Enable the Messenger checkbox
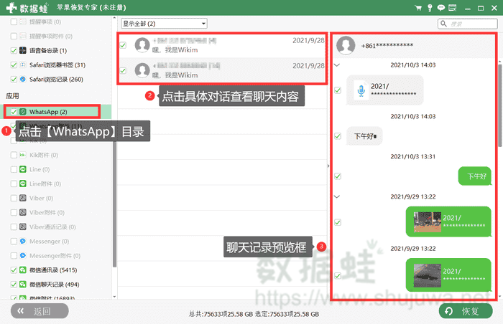The height and width of the screenshot is (324, 503). click(x=14, y=242)
